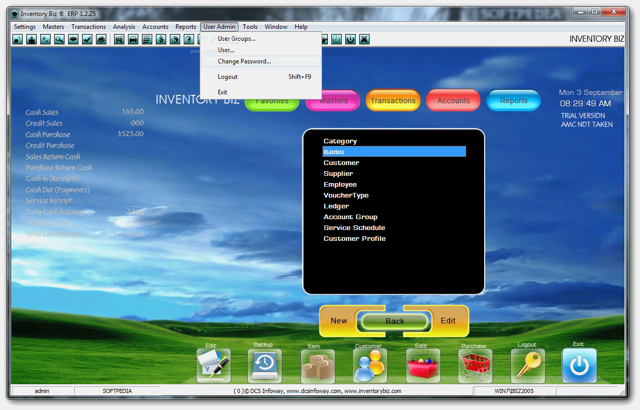This screenshot has width=640, height=410.
Task: Click the power symbol toolbar icon
Action: coord(350,39)
